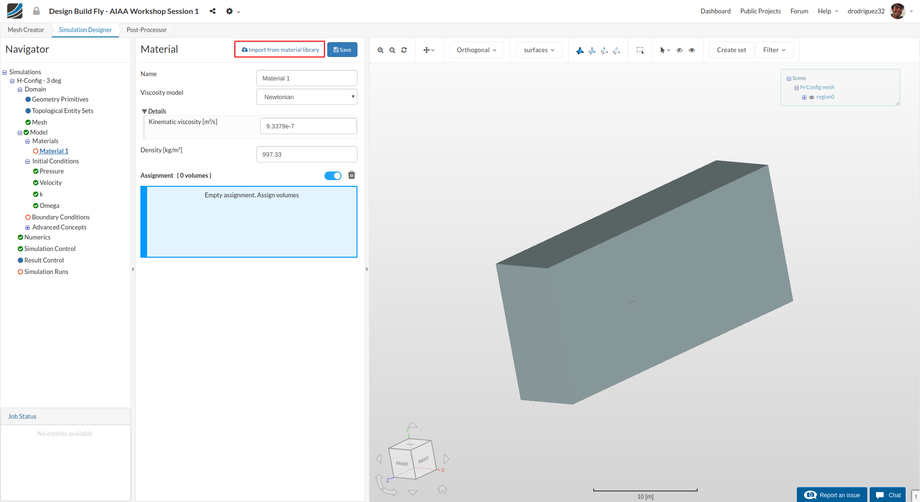Click the show all eye icon in toolbar
Image resolution: width=920 pixels, height=502 pixels.
[692, 50]
